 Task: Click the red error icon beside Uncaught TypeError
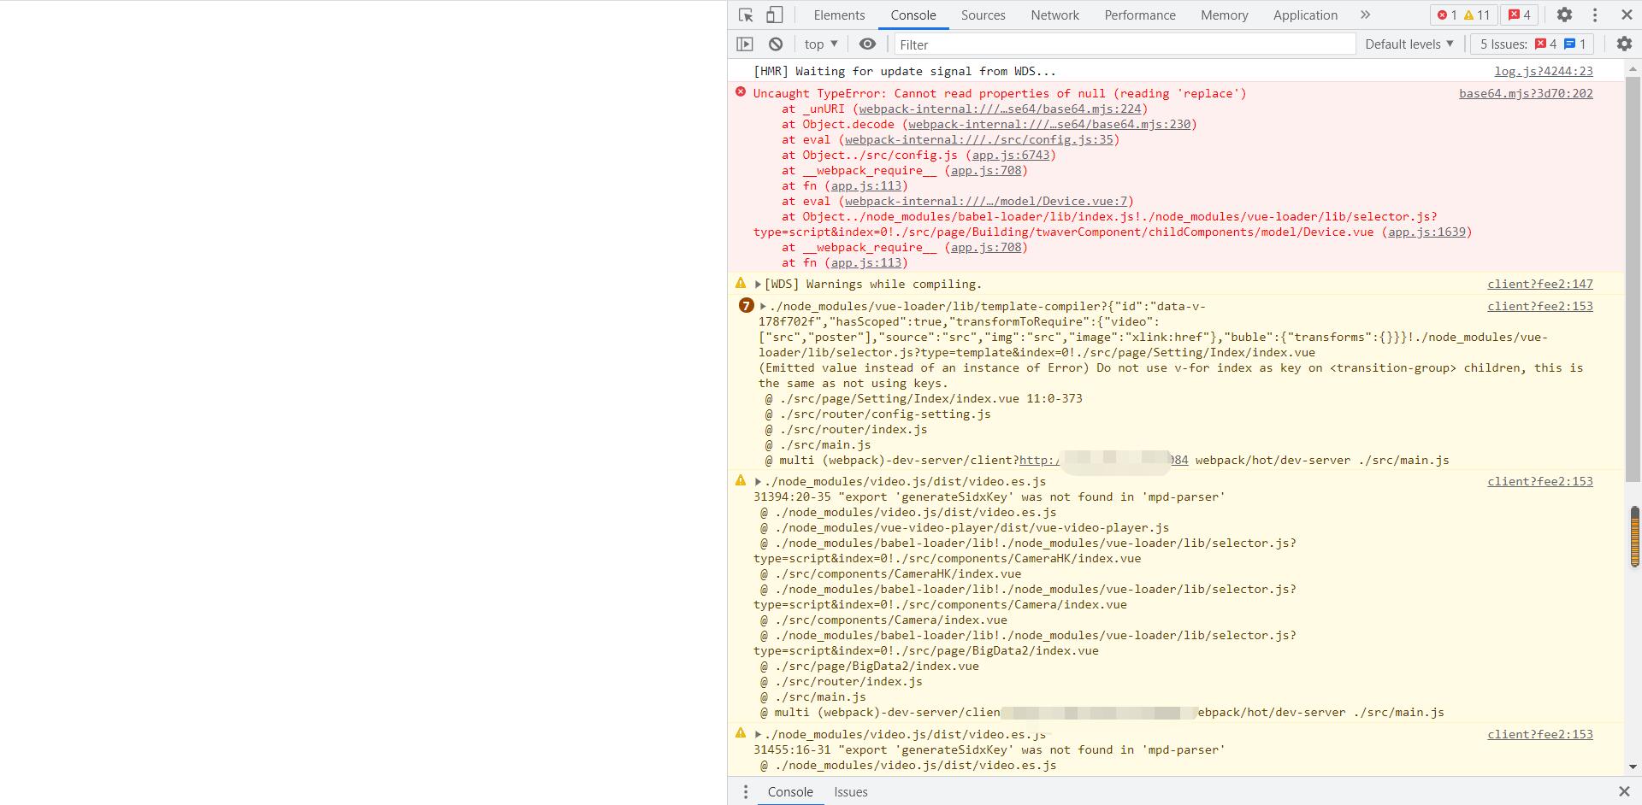[741, 92]
